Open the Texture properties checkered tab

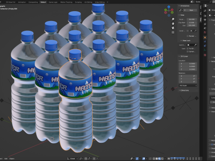tap(205, 55)
